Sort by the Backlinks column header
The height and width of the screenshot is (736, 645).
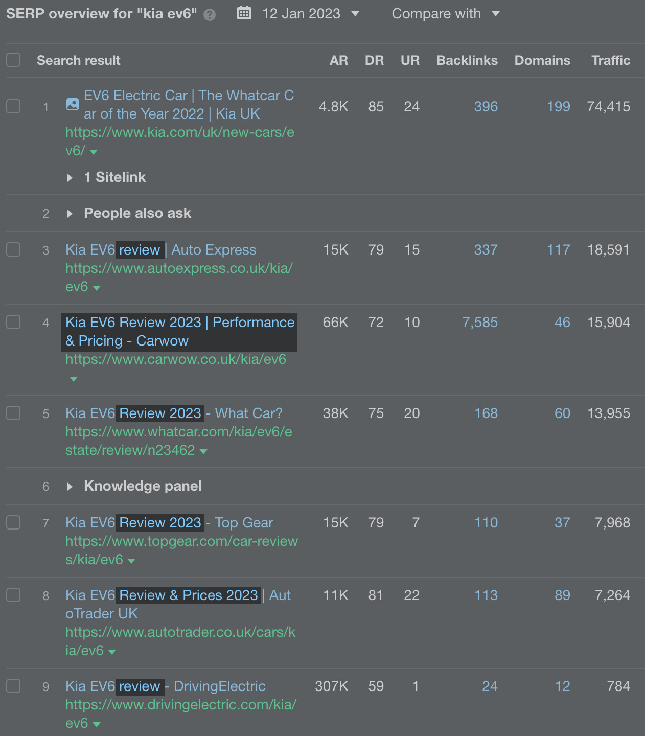467,60
